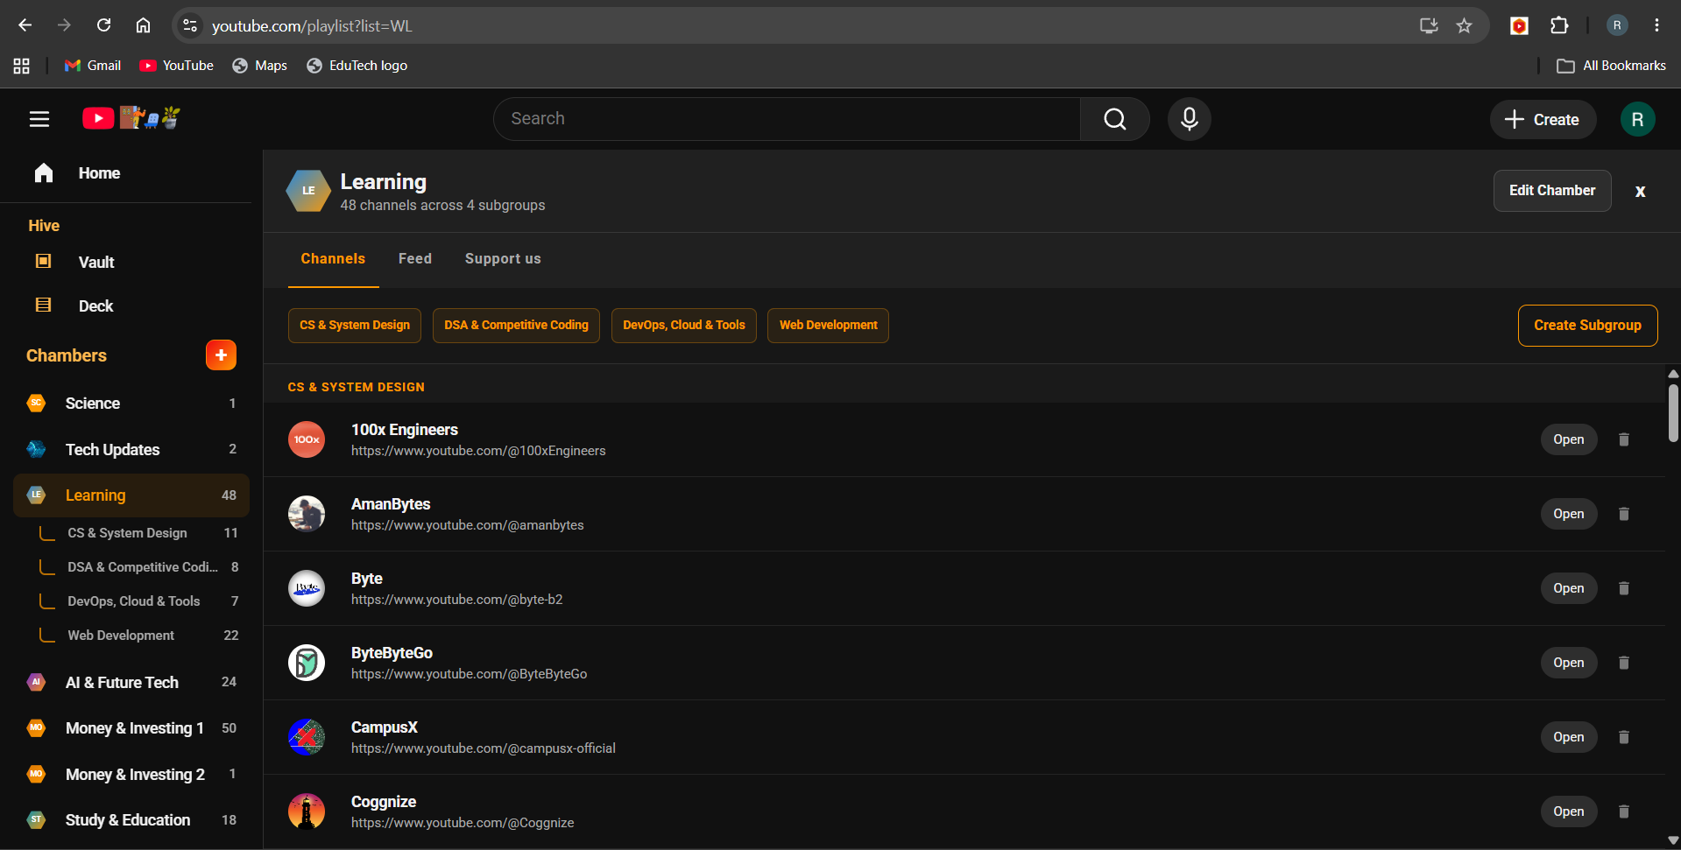Switch to the Channels tab
Image resolution: width=1681 pixels, height=850 pixels.
(333, 259)
